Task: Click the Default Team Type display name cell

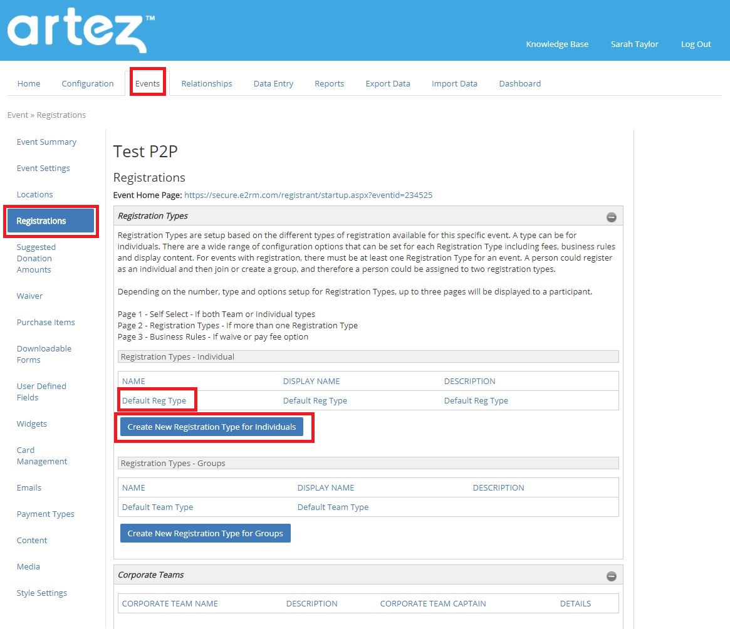Action: pos(333,507)
